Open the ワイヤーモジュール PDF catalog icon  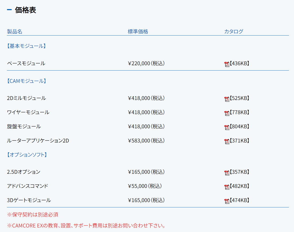pos(227,113)
